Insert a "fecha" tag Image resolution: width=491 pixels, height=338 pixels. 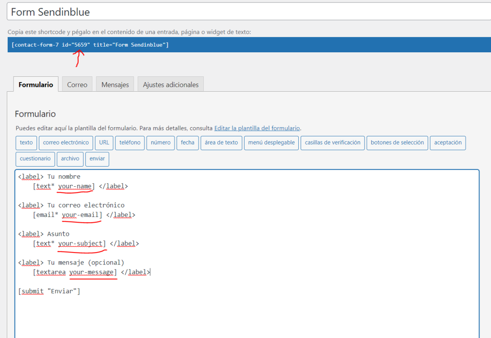pyautogui.click(x=187, y=143)
